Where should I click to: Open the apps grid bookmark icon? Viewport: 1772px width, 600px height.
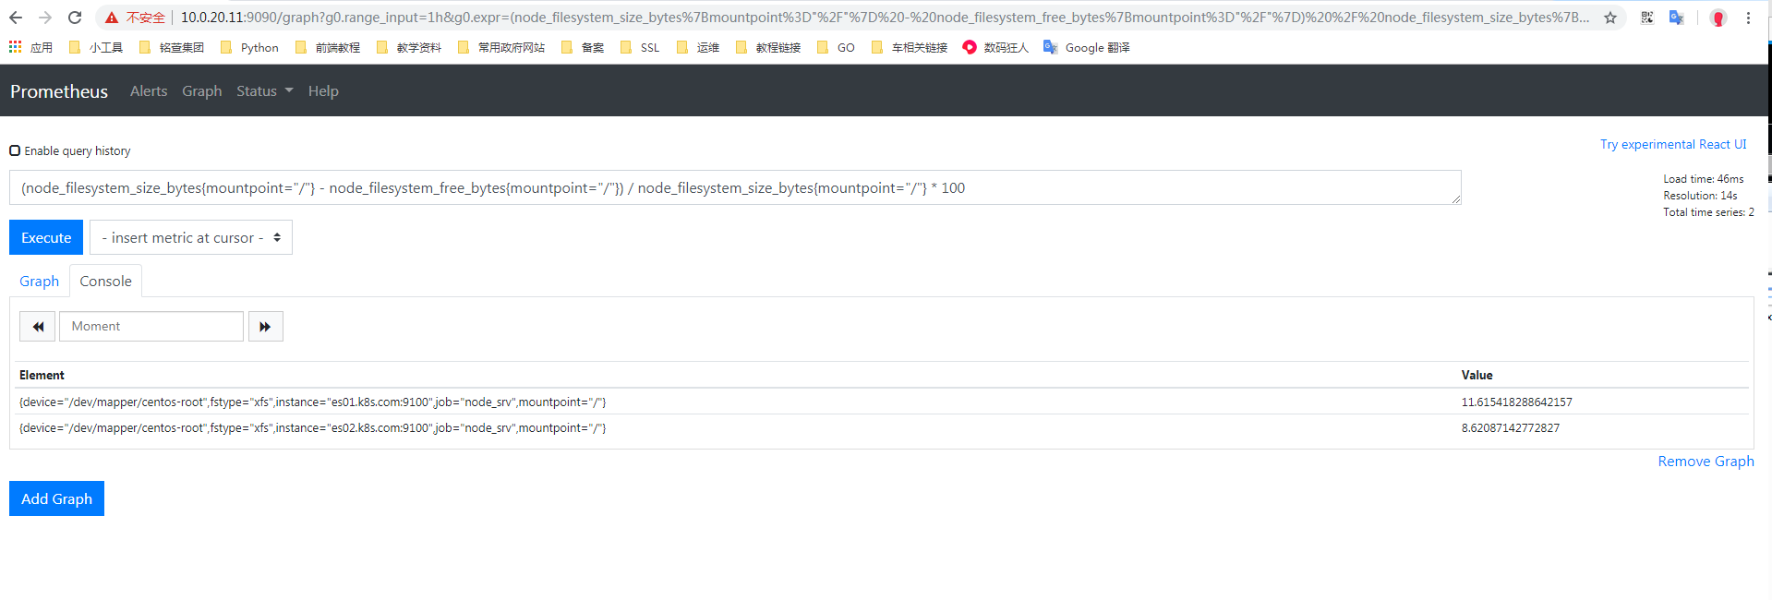click(16, 47)
